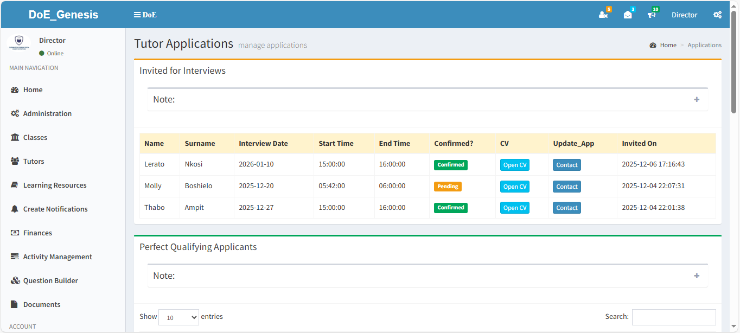
Task: Click Contact button for Molly Boshielo
Action: click(566, 187)
